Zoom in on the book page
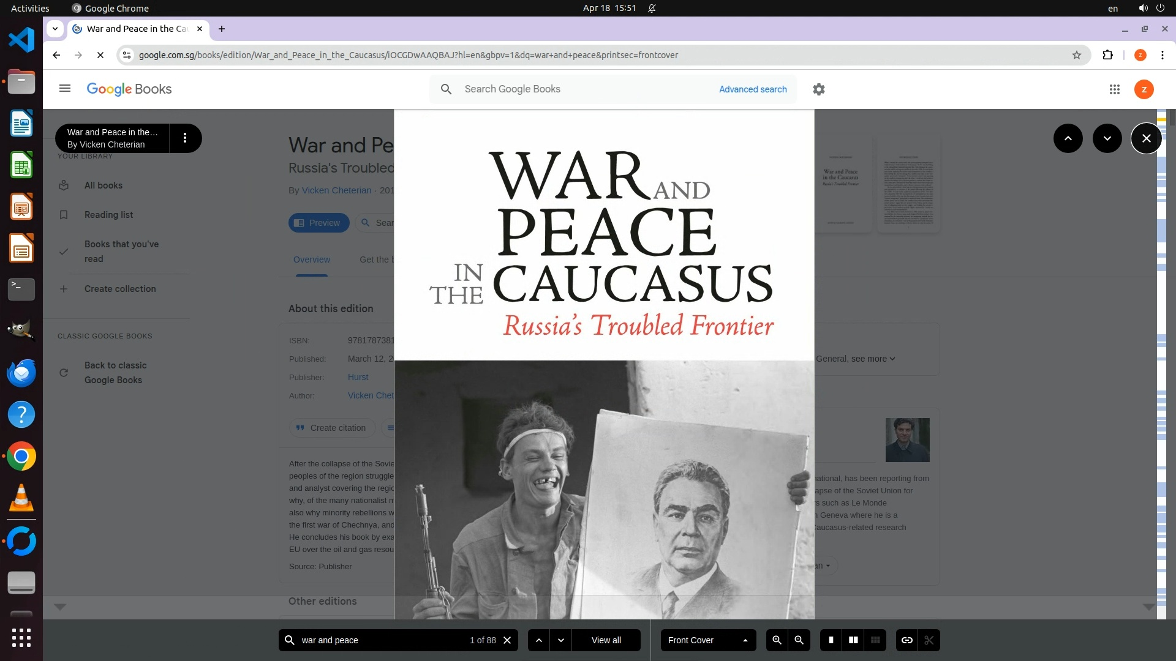Image resolution: width=1176 pixels, height=661 pixels. pos(777,640)
